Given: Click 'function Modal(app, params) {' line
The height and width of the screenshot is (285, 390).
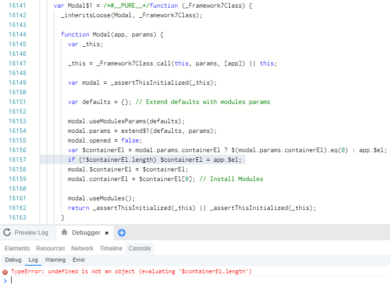Looking at the screenshot, I should coord(112,34).
